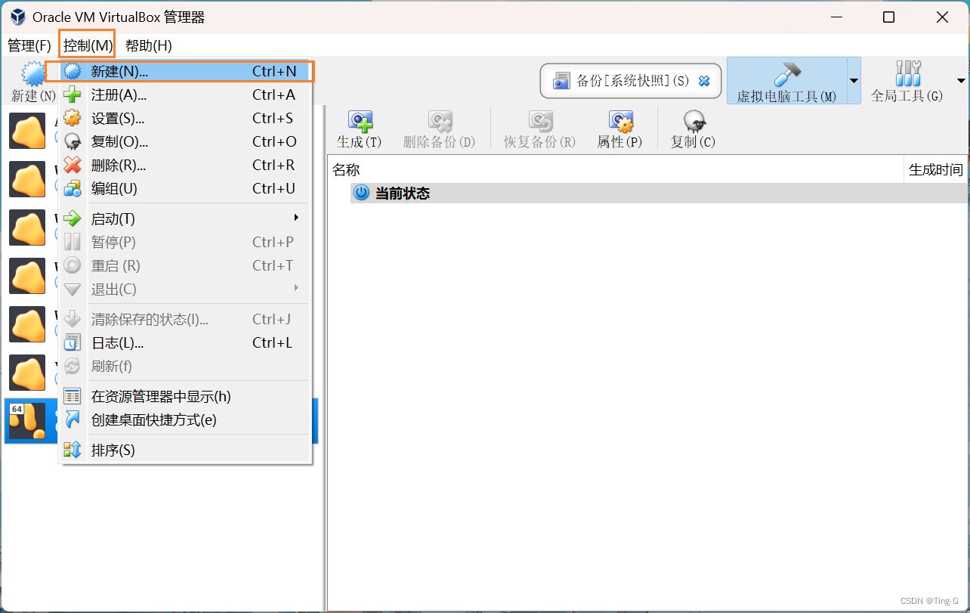Click the 刷新(f) menu entry
The height and width of the screenshot is (613, 970).
pyautogui.click(x=185, y=366)
